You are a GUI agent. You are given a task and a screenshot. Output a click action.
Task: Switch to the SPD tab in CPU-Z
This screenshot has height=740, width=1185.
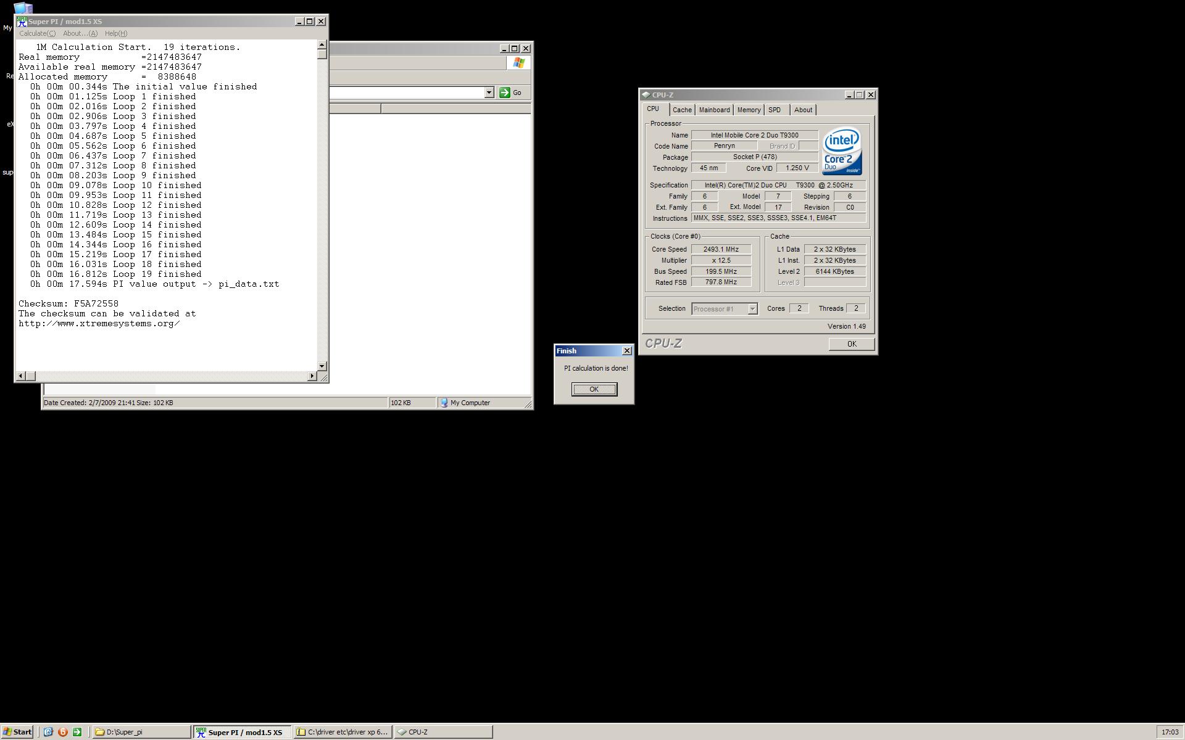(x=775, y=110)
